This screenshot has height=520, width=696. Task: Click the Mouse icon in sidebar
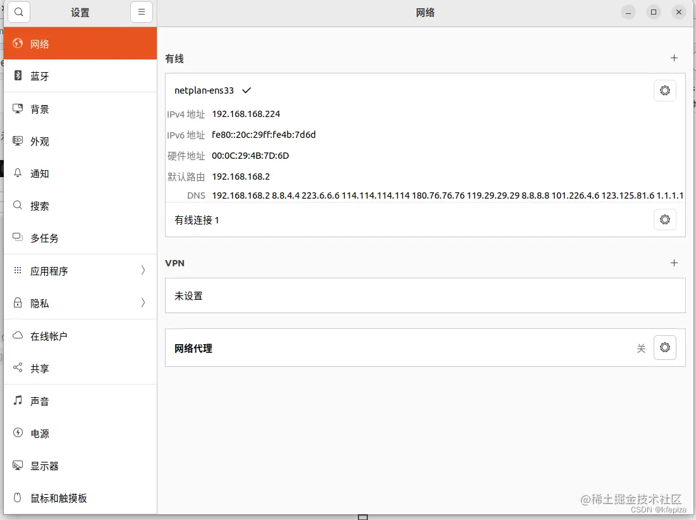(18, 497)
